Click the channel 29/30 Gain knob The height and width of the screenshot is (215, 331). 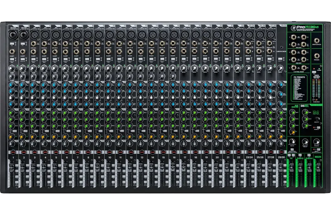coord(281,68)
